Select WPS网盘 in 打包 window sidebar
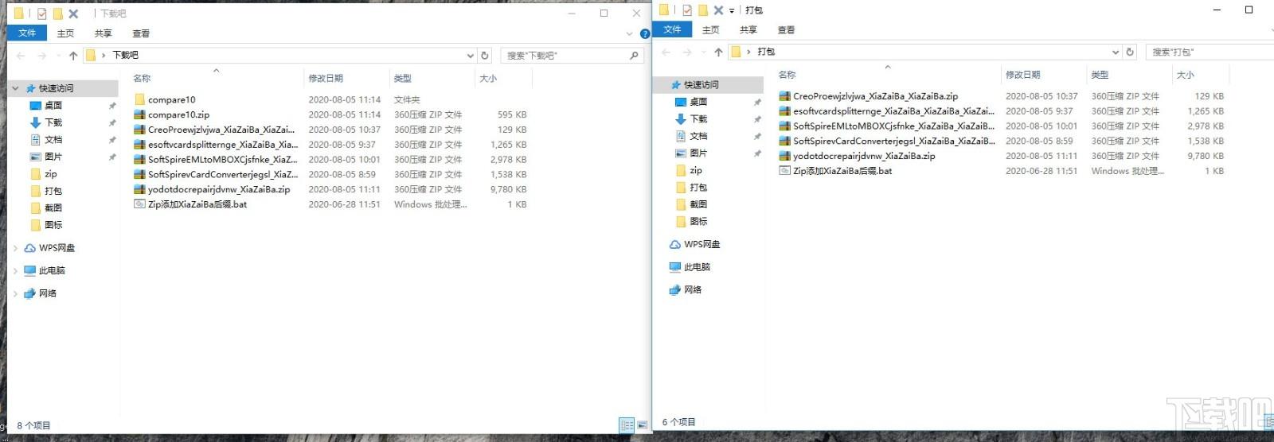 click(701, 245)
